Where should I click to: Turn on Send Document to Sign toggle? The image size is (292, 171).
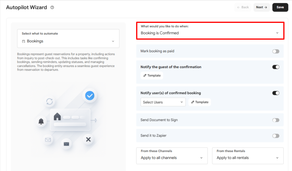tap(275, 120)
